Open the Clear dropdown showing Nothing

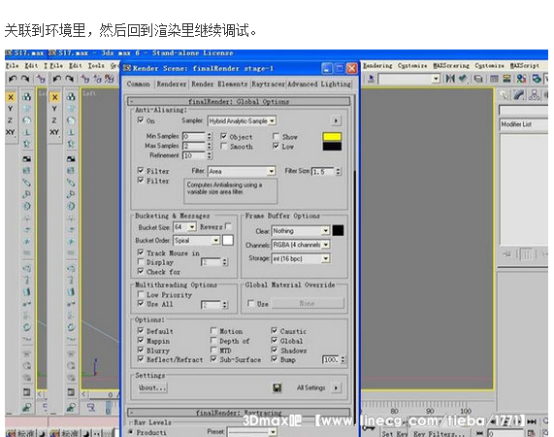pyautogui.click(x=301, y=231)
